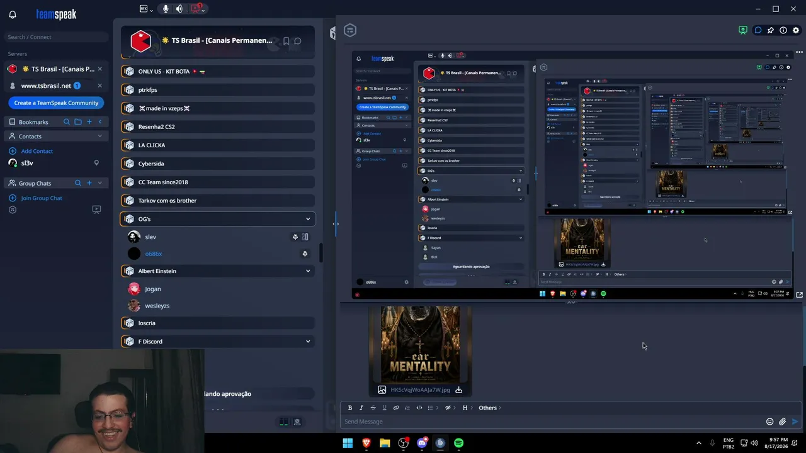Image resolution: width=806 pixels, height=453 pixels.
Task: Expand the Contacts section chevron
Action: click(x=99, y=136)
